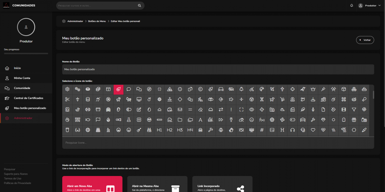Viewport: 385px width, 192px height.
Task: Pick the compass icon from the grid
Action: 149,89
